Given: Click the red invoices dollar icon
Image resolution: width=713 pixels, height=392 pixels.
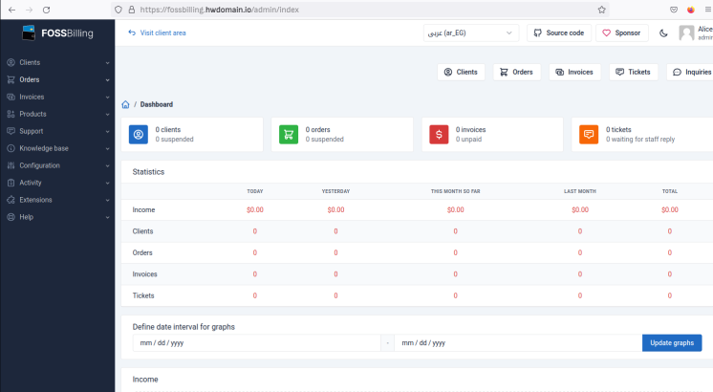Looking at the screenshot, I should pos(439,135).
